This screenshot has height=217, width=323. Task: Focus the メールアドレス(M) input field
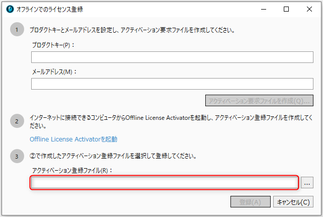point(172,84)
